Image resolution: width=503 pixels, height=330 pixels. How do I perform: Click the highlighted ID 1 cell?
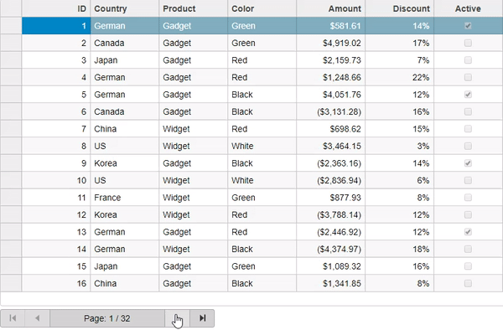tap(56, 26)
